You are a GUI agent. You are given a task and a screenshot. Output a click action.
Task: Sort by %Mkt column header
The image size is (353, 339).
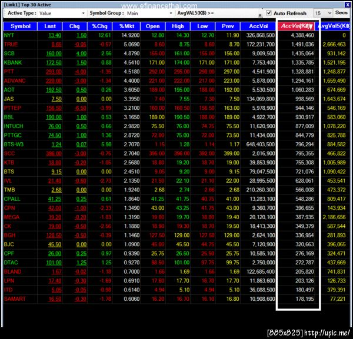pos(126,26)
